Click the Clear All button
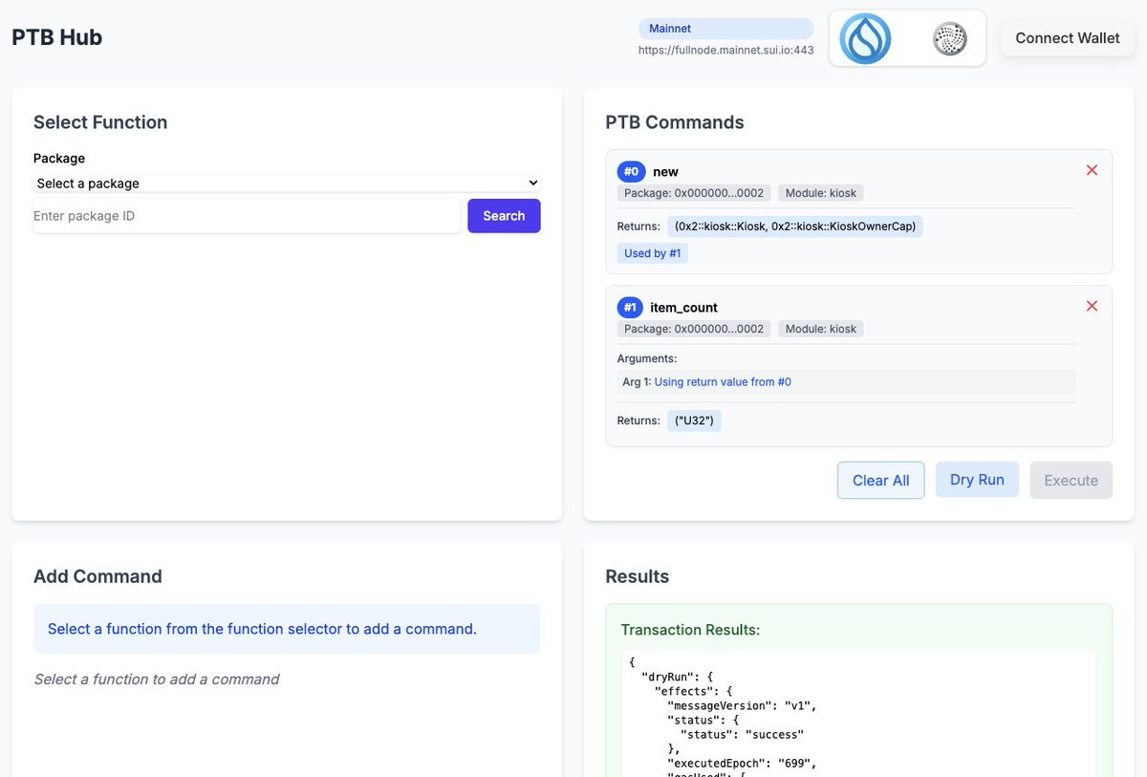The width and height of the screenshot is (1147, 777). (x=881, y=481)
